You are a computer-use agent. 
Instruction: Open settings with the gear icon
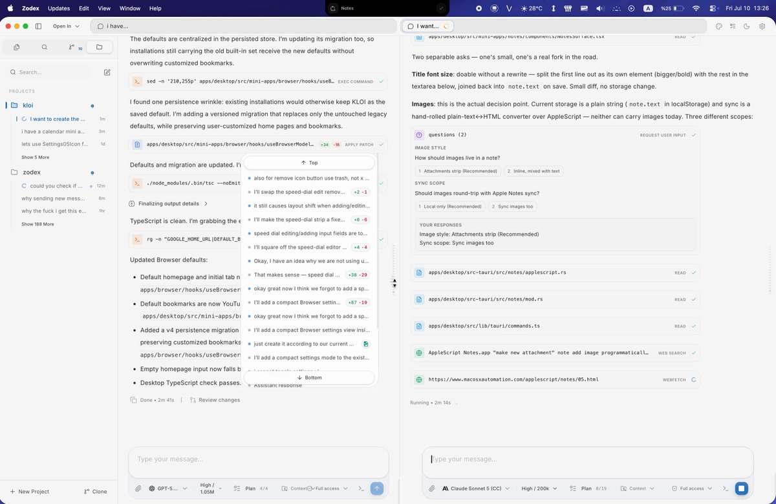pyautogui.click(x=762, y=26)
